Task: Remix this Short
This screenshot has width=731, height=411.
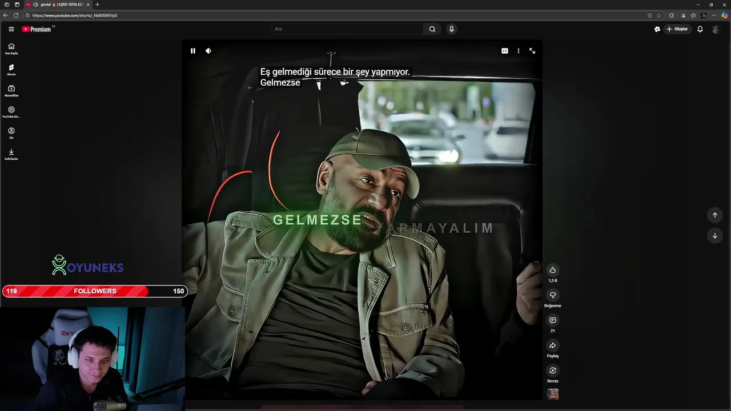Action: [x=553, y=370]
